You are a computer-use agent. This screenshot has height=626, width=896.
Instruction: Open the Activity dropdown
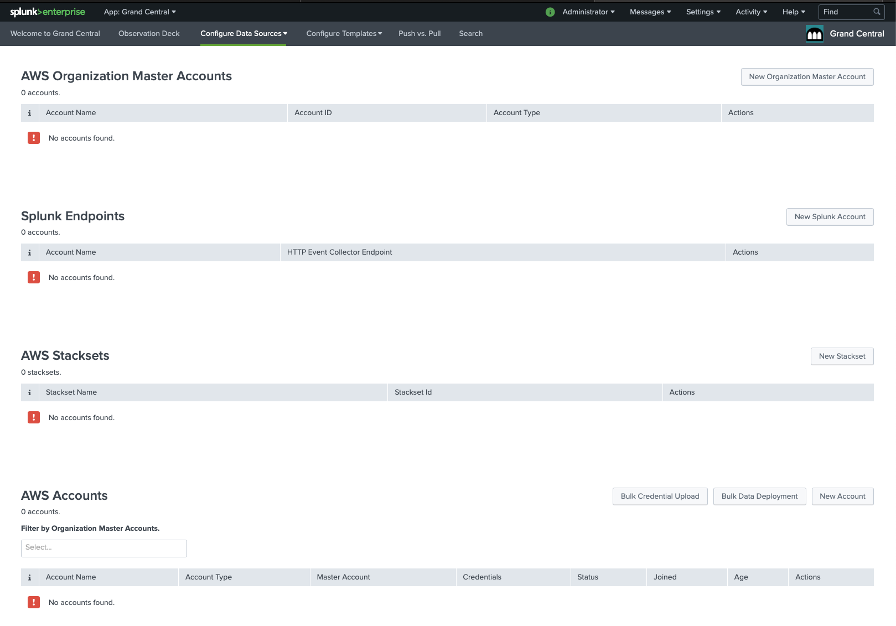[x=752, y=12]
